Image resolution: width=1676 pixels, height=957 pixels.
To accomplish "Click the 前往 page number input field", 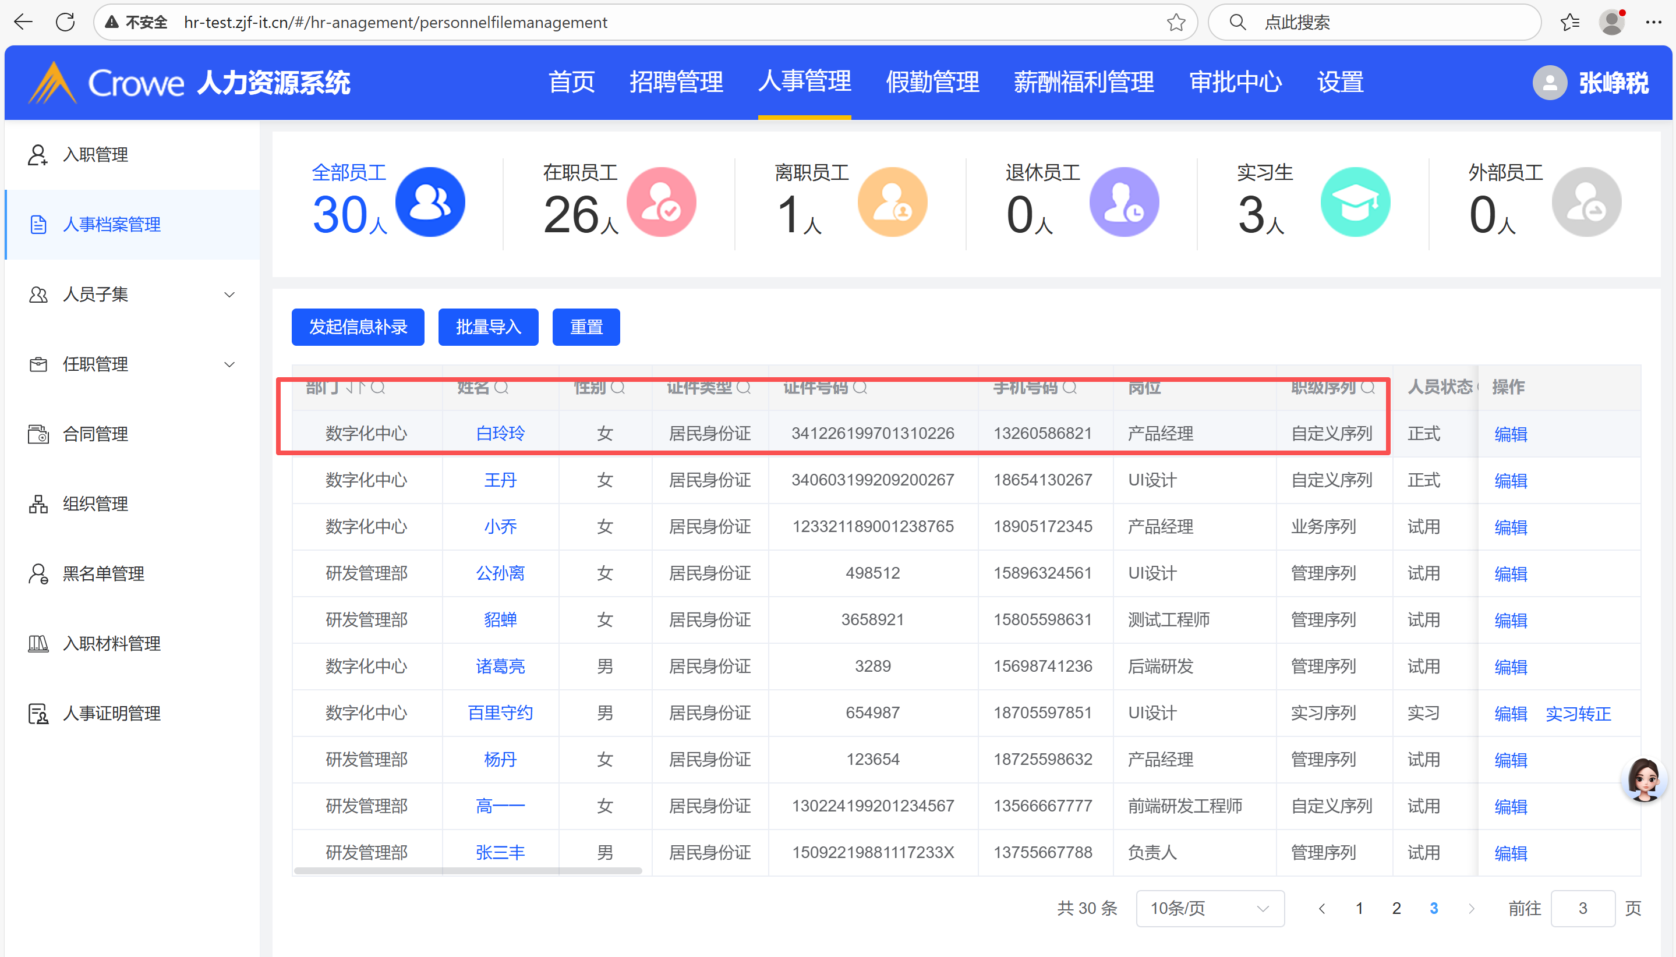I will (1582, 908).
